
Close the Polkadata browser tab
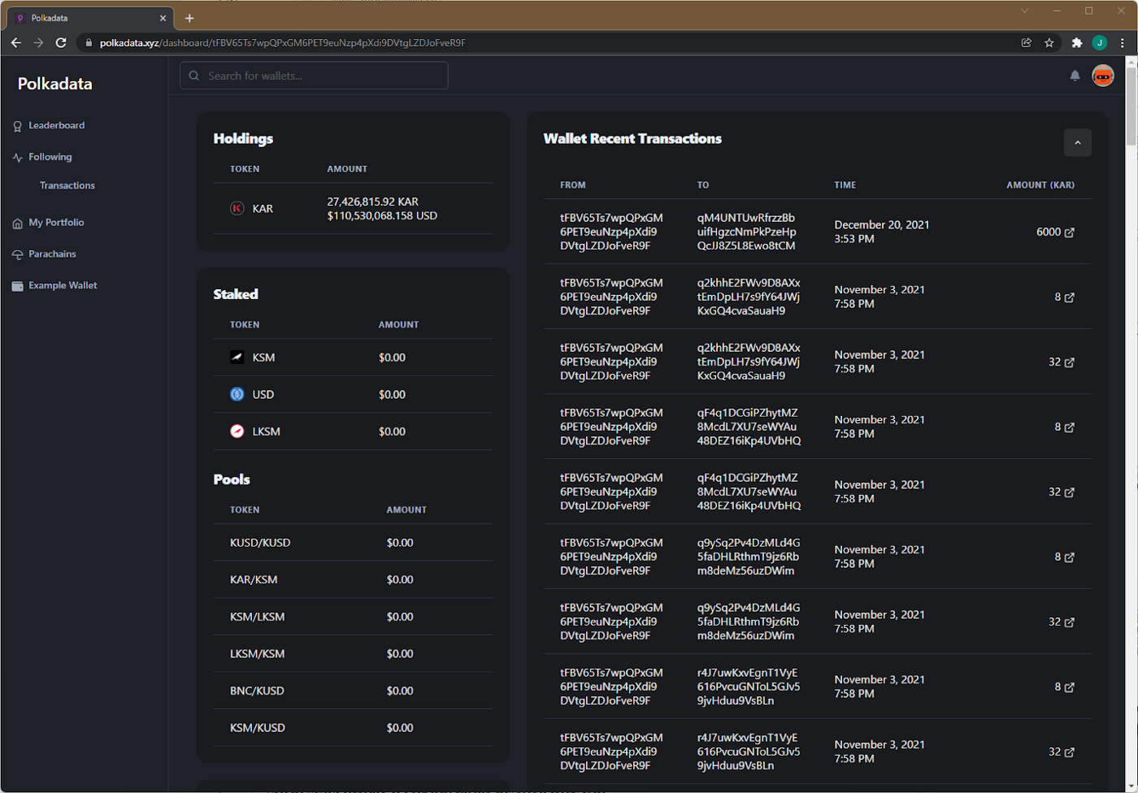[x=163, y=18]
